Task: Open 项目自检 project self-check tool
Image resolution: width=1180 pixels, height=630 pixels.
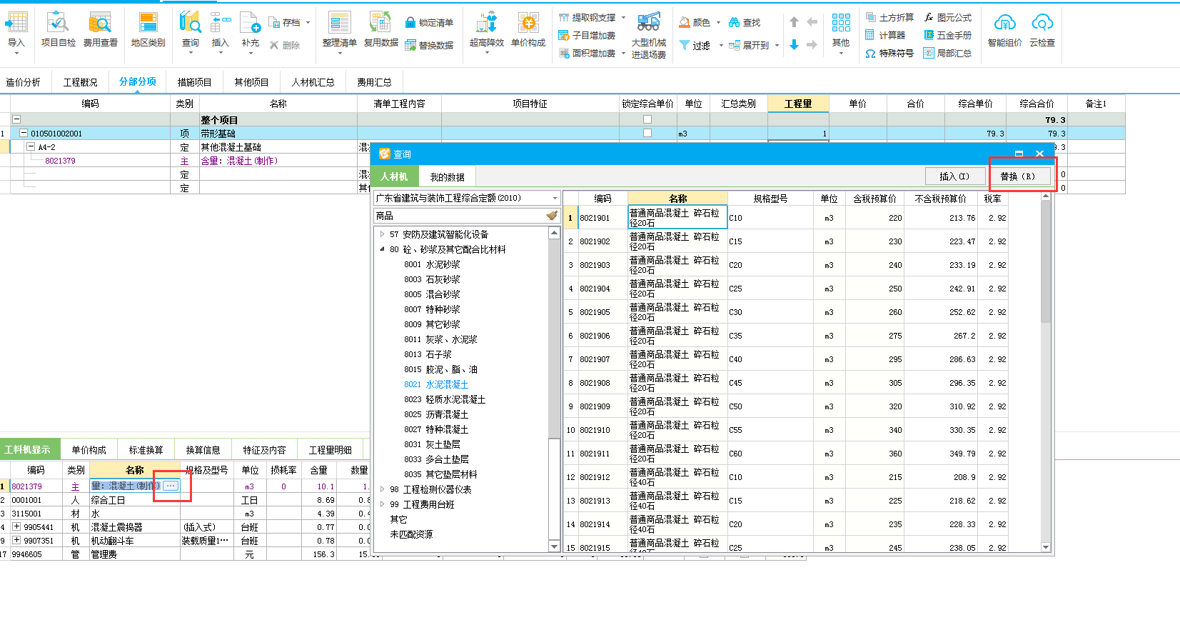Action: click(x=58, y=30)
